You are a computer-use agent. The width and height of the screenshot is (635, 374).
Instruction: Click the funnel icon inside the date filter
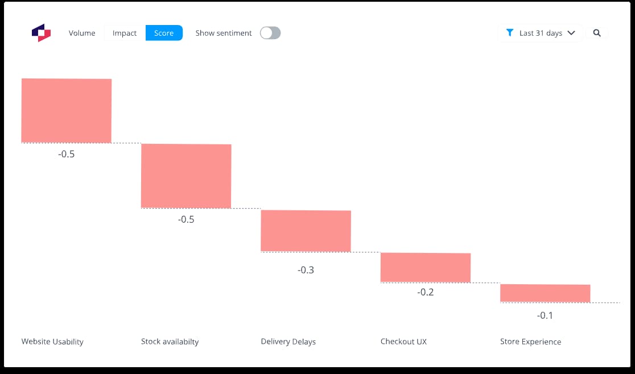pos(510,33)
